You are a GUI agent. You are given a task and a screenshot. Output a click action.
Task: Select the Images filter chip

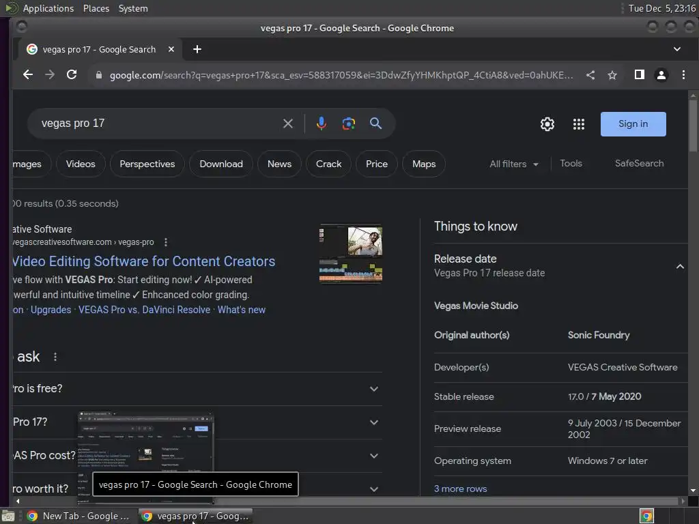click(x=31, y=164)
